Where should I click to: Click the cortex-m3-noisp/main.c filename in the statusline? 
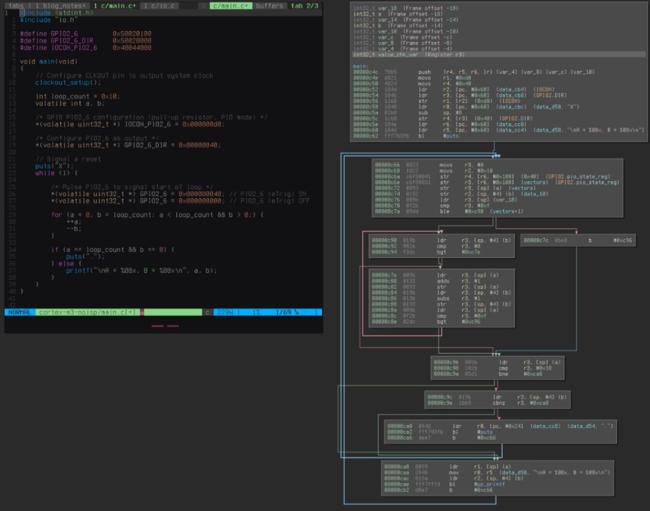[87, 312]
